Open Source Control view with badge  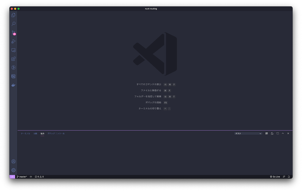13,33
